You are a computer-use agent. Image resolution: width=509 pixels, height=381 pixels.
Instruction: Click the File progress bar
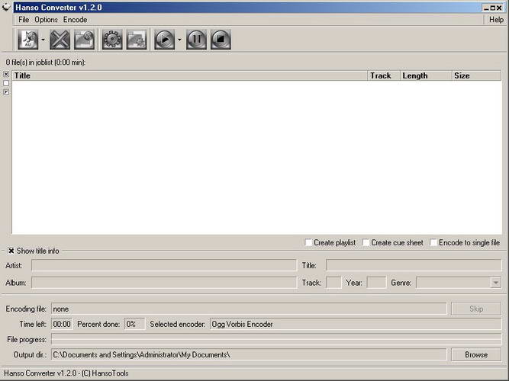(x=276, y=340)
